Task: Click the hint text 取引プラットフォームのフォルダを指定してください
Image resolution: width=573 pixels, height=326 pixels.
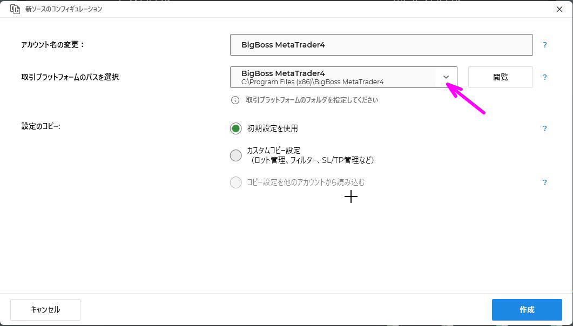Action: tap(311, 100)
